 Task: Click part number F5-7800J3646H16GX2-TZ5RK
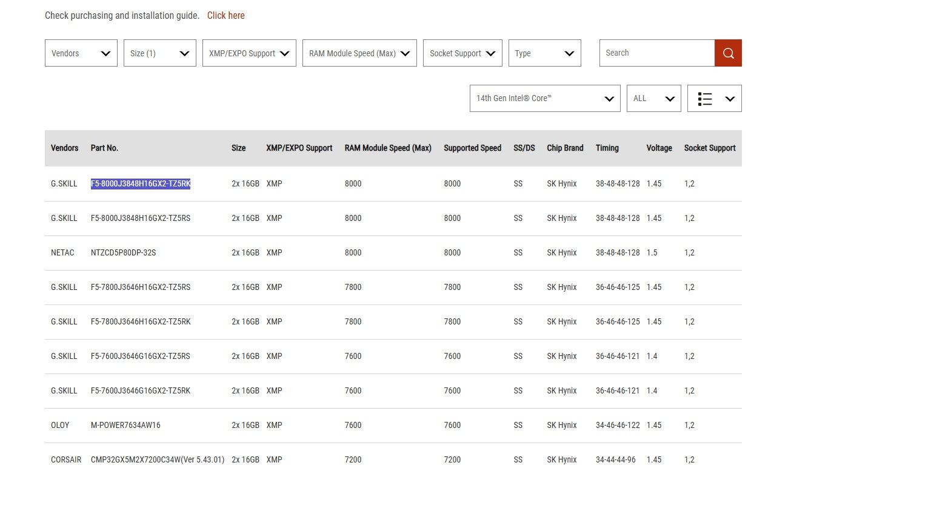click(x=141, y=322)
